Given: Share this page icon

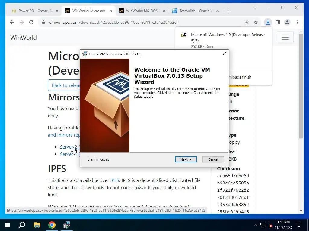Looking at the screenshot, I should pos(246,22).
